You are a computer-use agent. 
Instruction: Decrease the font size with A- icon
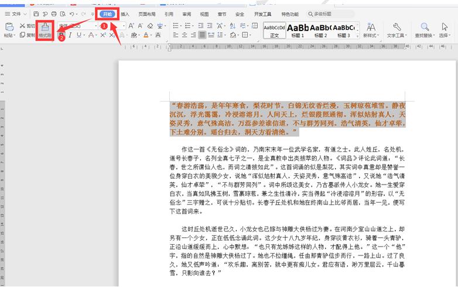tap(141, 26)
